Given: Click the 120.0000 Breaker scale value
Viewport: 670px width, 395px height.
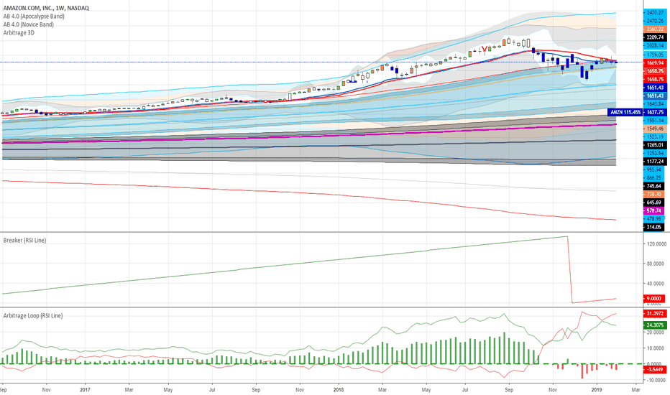Looking at the screenshot, I should 656,244.
